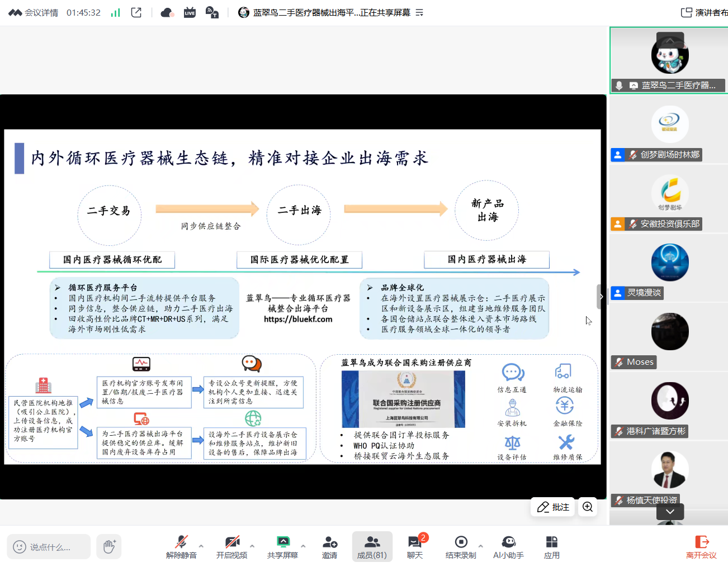Click the 维修质保 wrench icon on slide
728x567 pixels.
click(x=566, y=442)
